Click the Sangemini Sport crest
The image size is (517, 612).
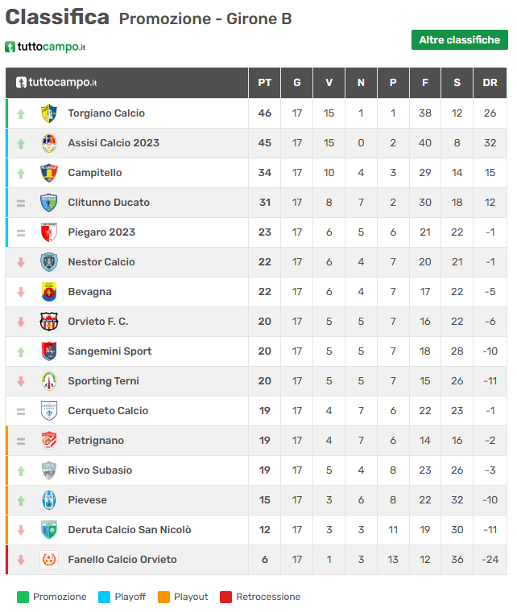coord(49,351)
